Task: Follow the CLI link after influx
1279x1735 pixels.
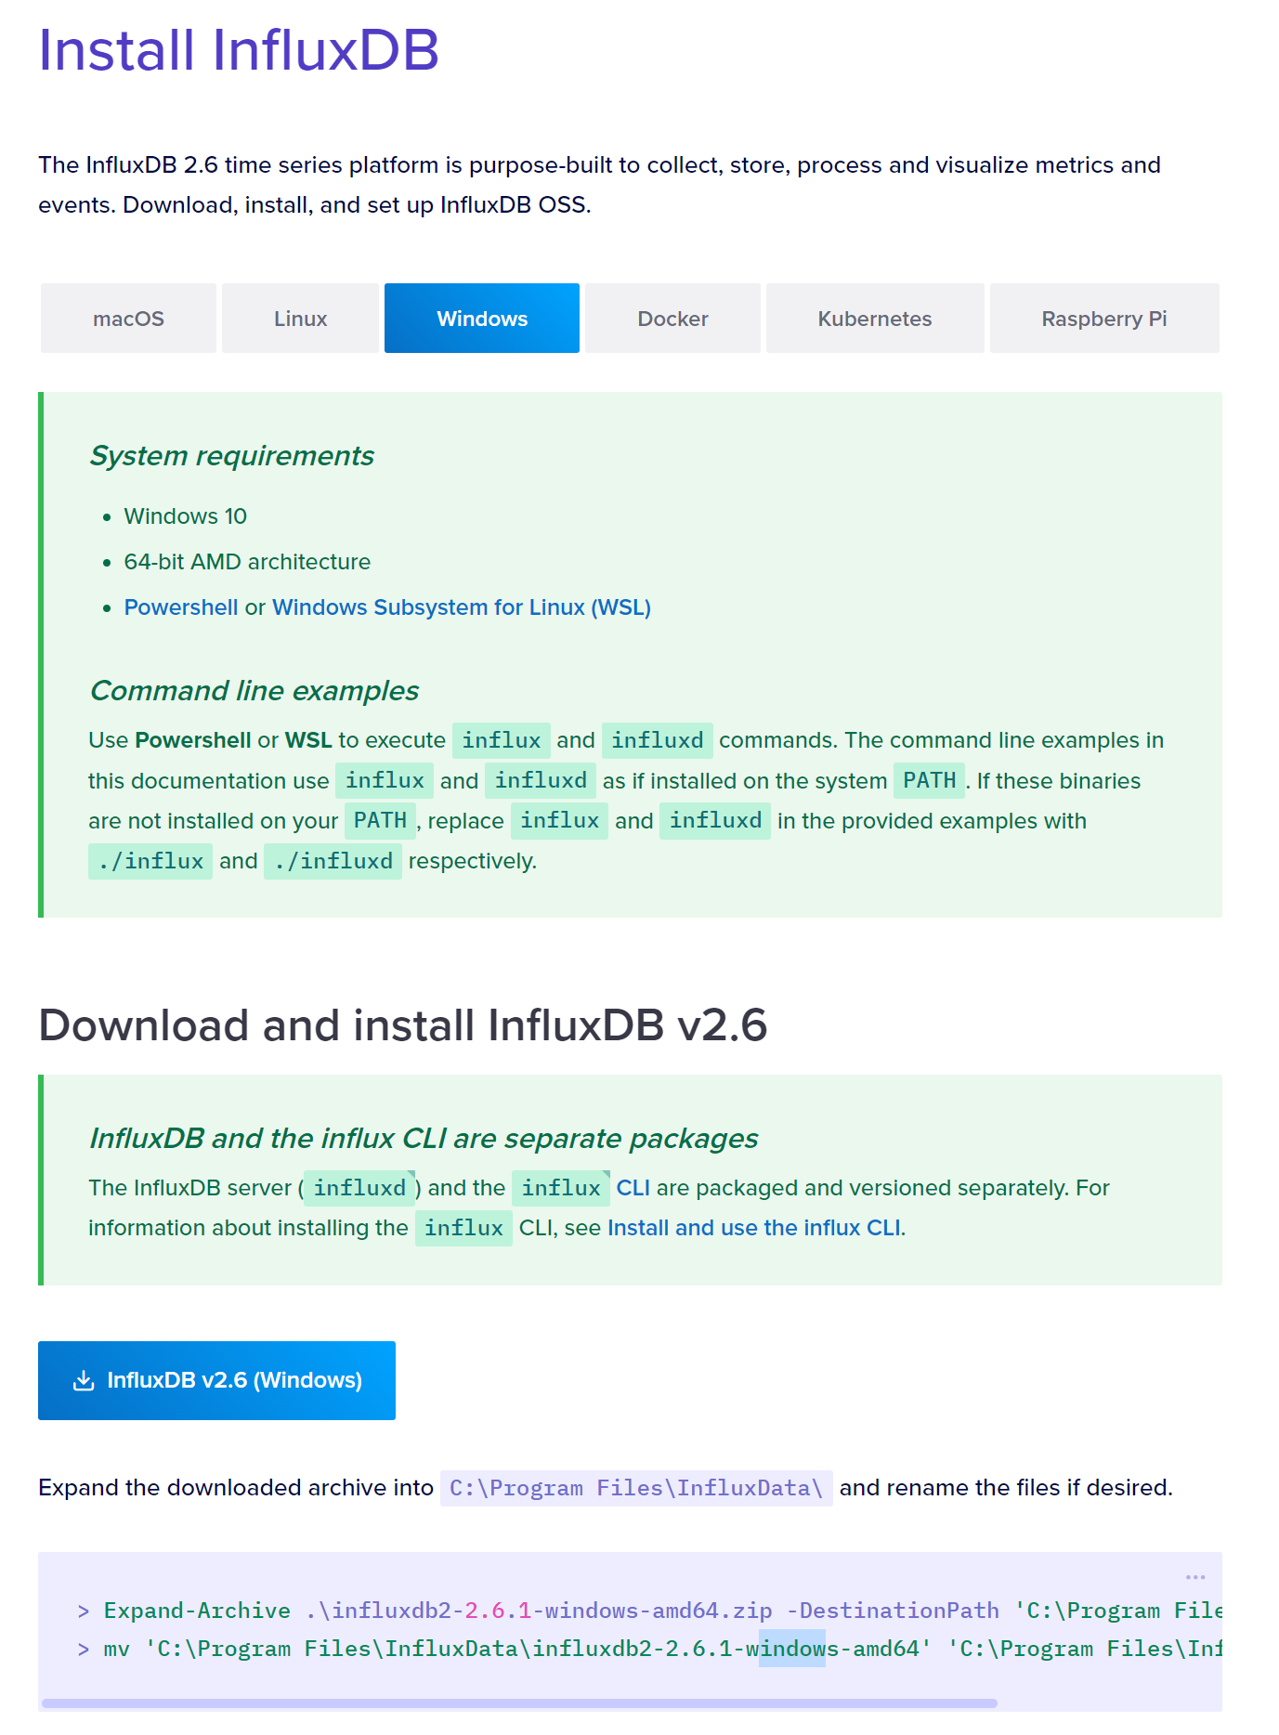Action: click(x=633, y=1188)
